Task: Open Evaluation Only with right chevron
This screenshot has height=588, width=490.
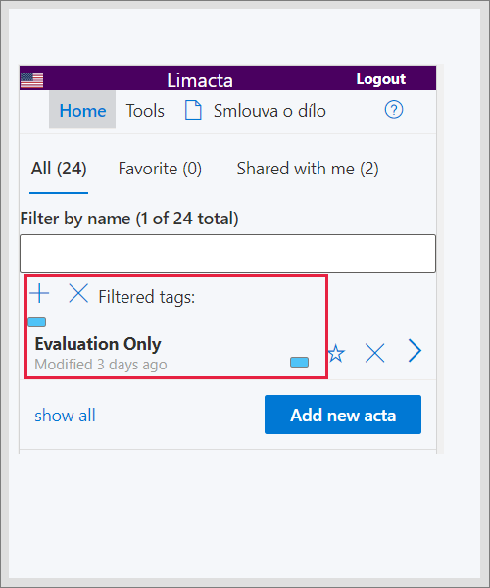Action: 415,351
